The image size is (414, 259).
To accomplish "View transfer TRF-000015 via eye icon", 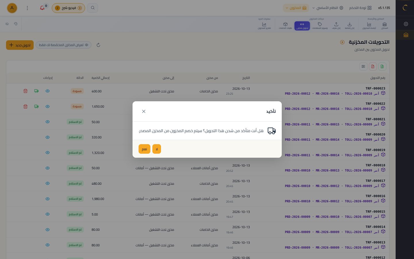I will point(48,214).
